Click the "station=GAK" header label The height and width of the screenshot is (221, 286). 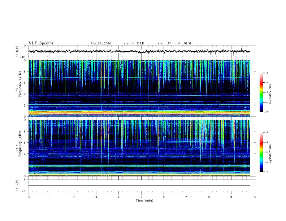[x=134, y=43]
